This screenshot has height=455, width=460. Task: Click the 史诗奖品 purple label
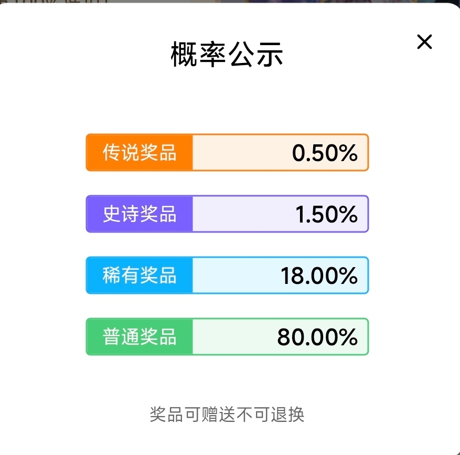(x=140, y=214)
